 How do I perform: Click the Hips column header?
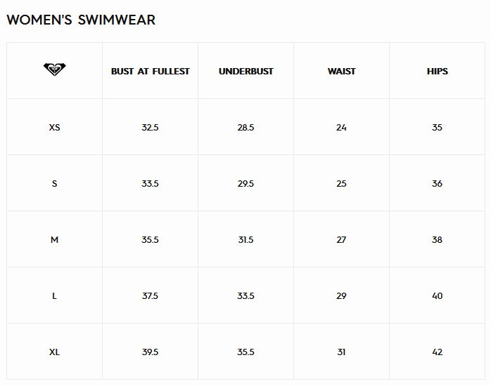click(437, 72)
